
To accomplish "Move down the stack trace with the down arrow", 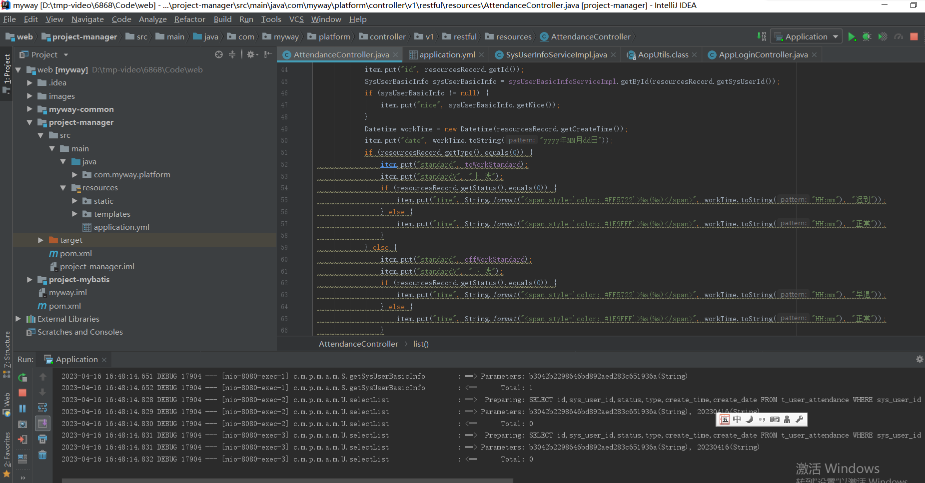I will point(42,392).
